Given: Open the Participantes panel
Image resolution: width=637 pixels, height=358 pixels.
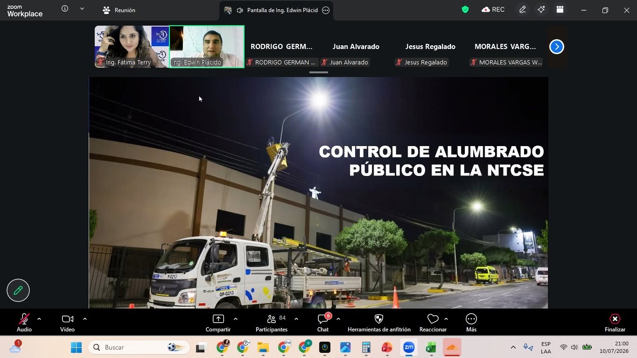Looking at the screenshot, I should (x=272, y=323).
